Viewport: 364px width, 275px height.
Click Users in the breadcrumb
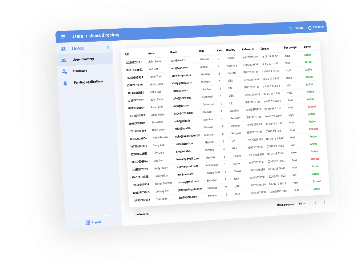tap(77, 36)
